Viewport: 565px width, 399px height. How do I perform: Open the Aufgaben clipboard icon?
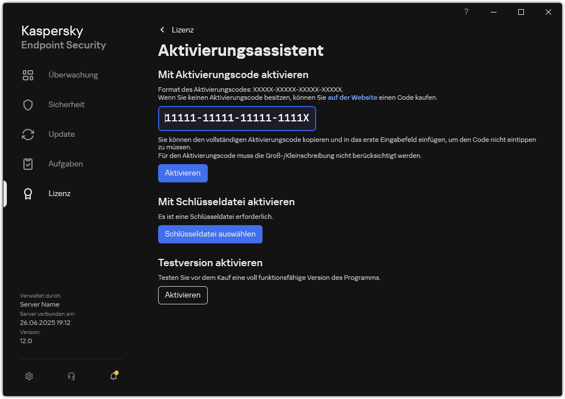(x=28, y=164)
